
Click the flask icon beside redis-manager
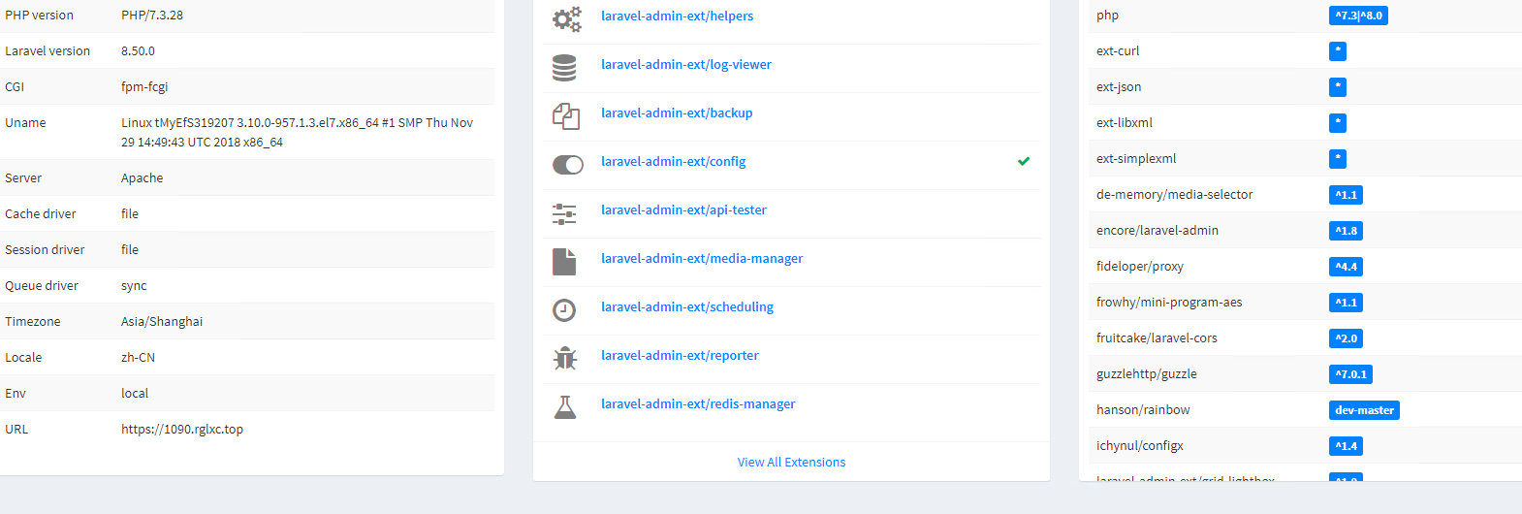[565, 406]
